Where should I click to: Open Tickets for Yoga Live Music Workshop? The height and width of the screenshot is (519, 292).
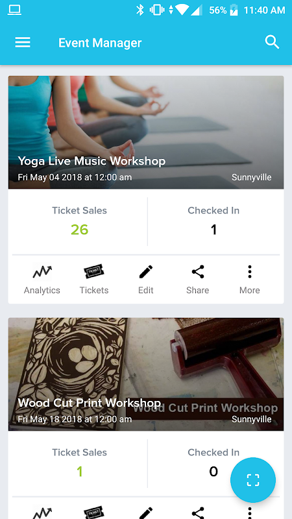click(x=94, y=280)
